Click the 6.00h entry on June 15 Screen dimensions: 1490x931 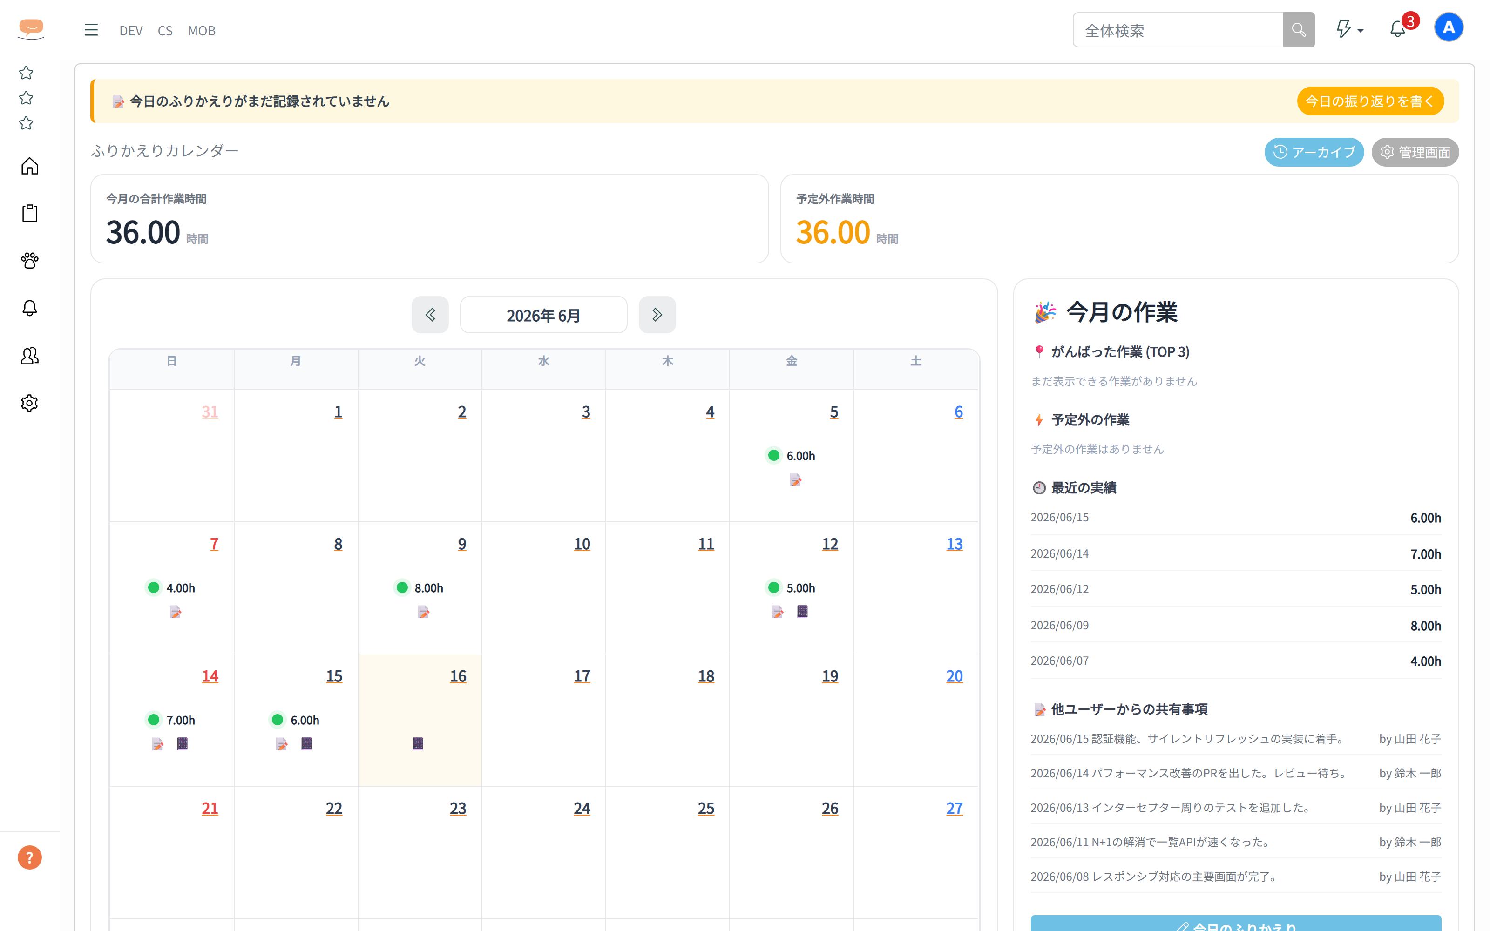coord(294,721)
